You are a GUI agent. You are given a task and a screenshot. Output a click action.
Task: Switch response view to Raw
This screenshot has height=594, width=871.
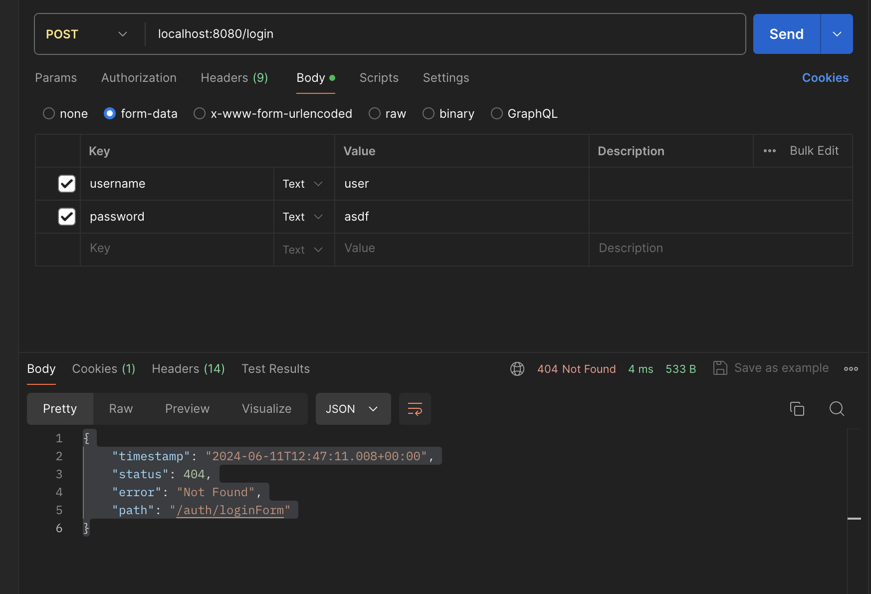tap(121, 409)
